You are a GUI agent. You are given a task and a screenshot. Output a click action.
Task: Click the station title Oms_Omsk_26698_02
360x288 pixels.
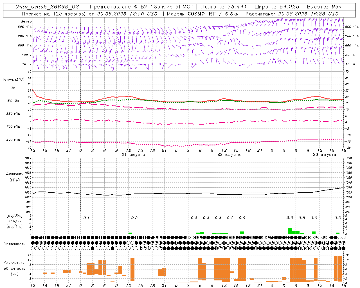click(x=47, y=7)
